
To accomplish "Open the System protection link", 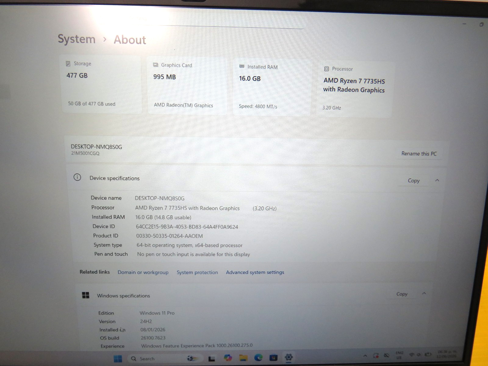I will click(197, 272).
